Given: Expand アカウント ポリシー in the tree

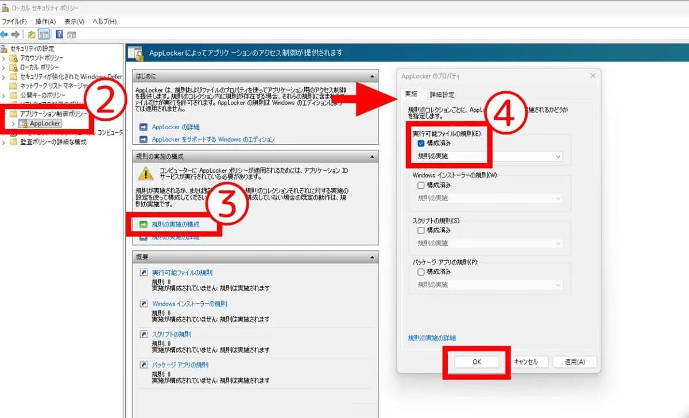Looking at the screenshot, I should point(2,57).
